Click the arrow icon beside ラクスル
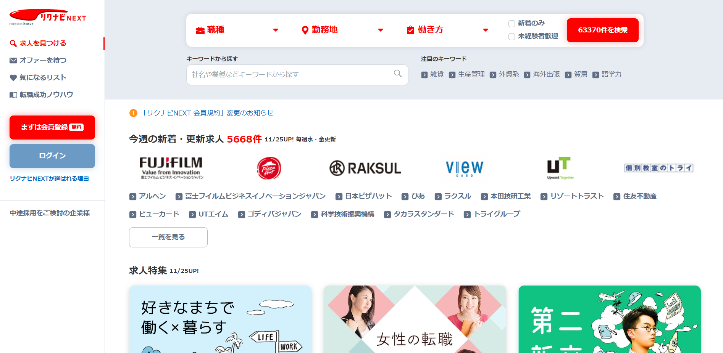The width and height of the screenshot is (723, 353). pyautogui.click(x=438, y=197)
